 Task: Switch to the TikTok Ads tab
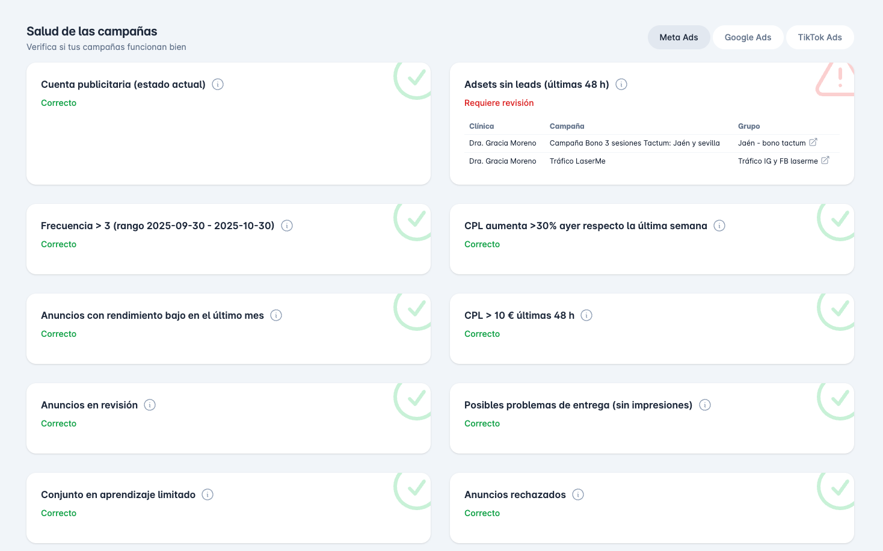point(819,37)
